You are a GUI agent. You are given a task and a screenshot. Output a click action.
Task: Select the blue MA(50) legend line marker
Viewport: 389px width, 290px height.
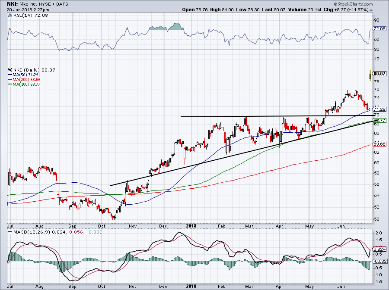coord(10,75)
